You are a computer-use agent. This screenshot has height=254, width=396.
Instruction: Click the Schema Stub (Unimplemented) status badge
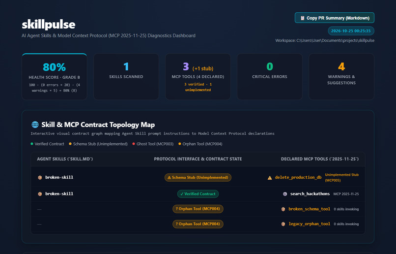click(198, 177)
